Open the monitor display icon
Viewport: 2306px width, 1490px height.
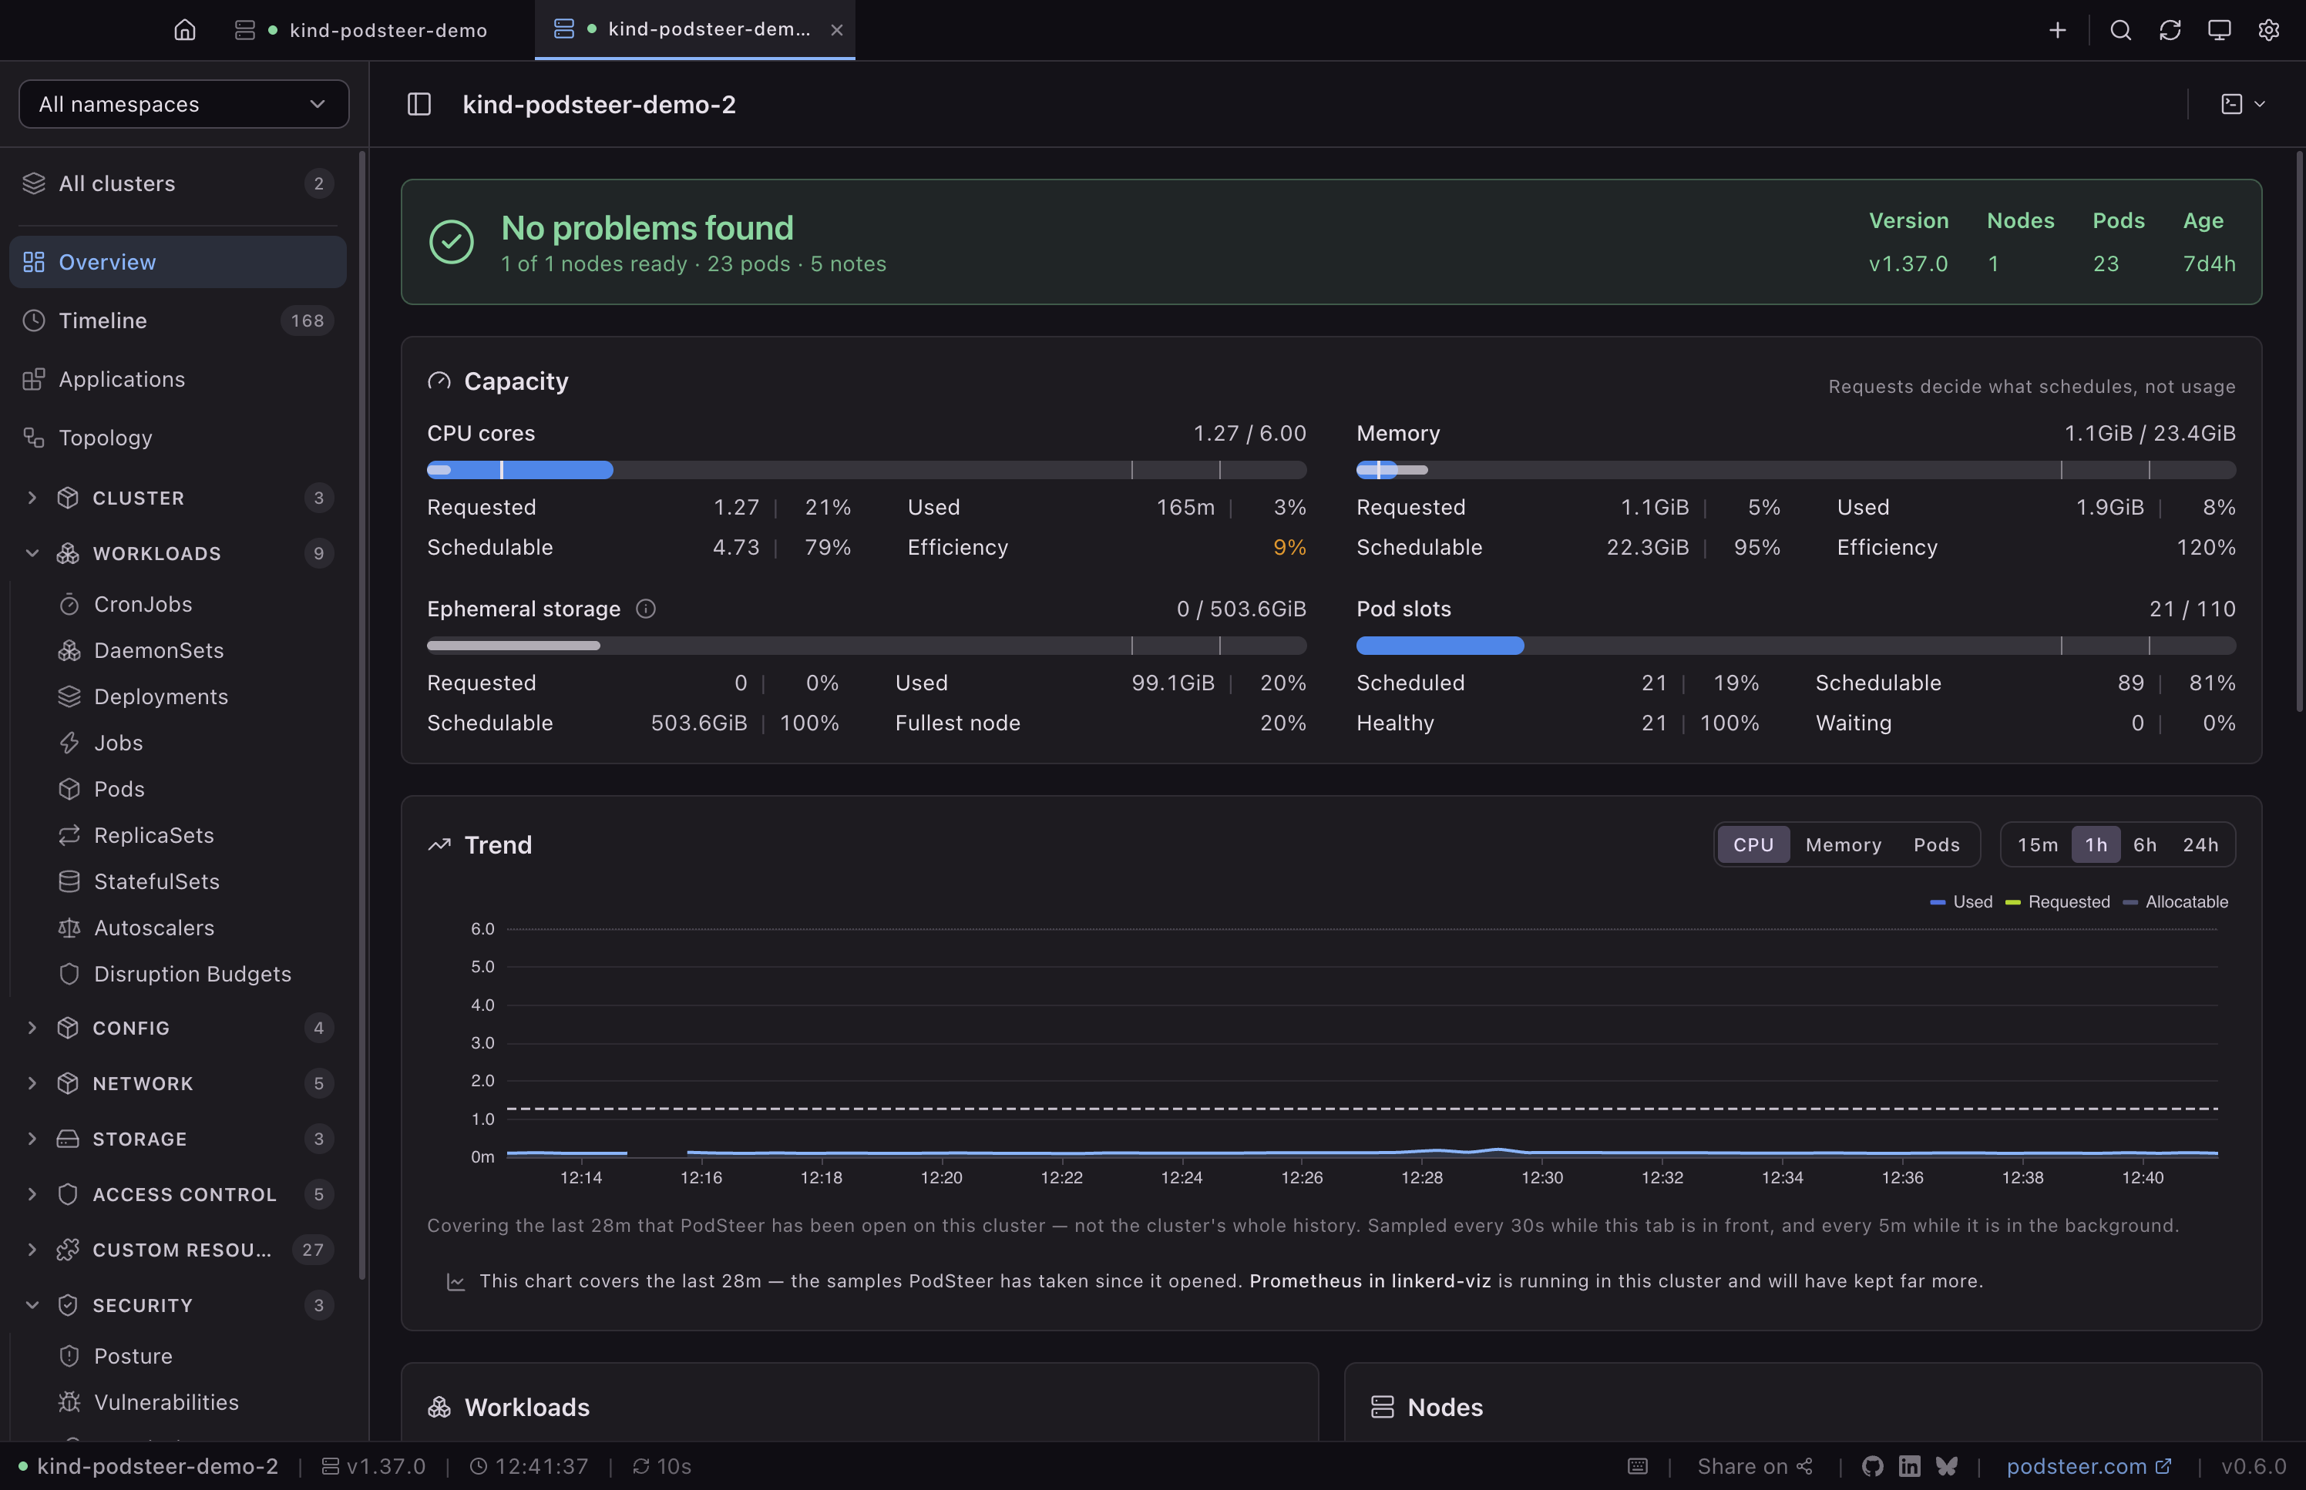pyautogui.click(x=2219, y=30)
